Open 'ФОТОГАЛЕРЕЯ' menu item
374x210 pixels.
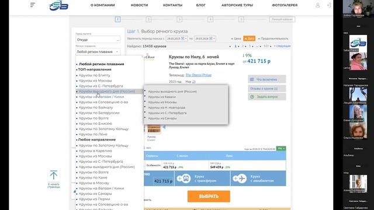click(x=285, y=5)
